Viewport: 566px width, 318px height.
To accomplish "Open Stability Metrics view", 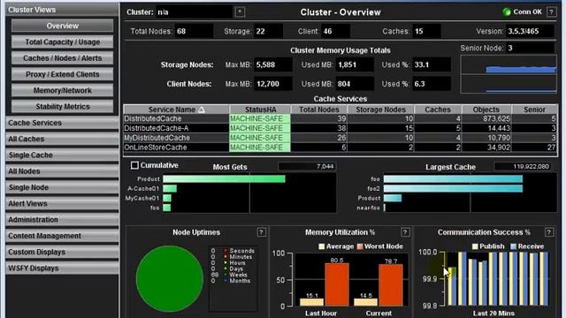I will 62,107.
